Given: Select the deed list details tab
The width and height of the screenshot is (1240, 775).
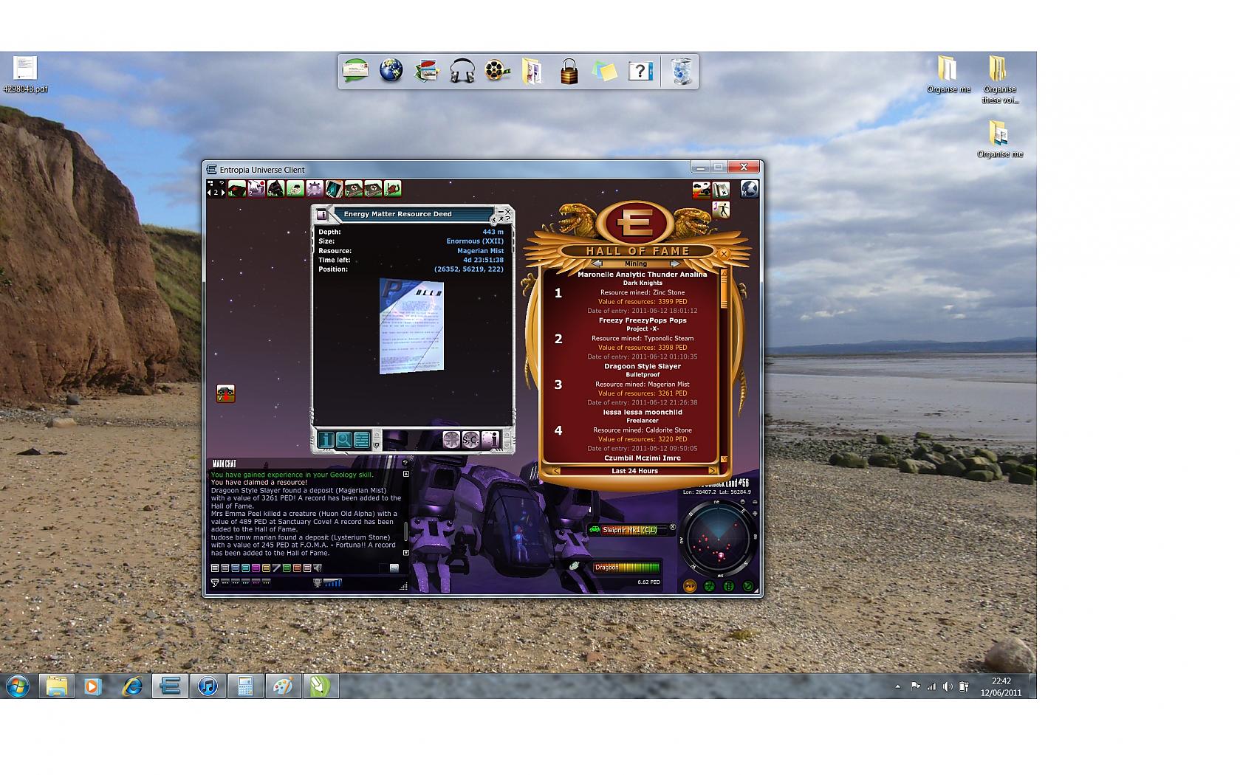Looking at the screenshot, I should pos(362,440).
